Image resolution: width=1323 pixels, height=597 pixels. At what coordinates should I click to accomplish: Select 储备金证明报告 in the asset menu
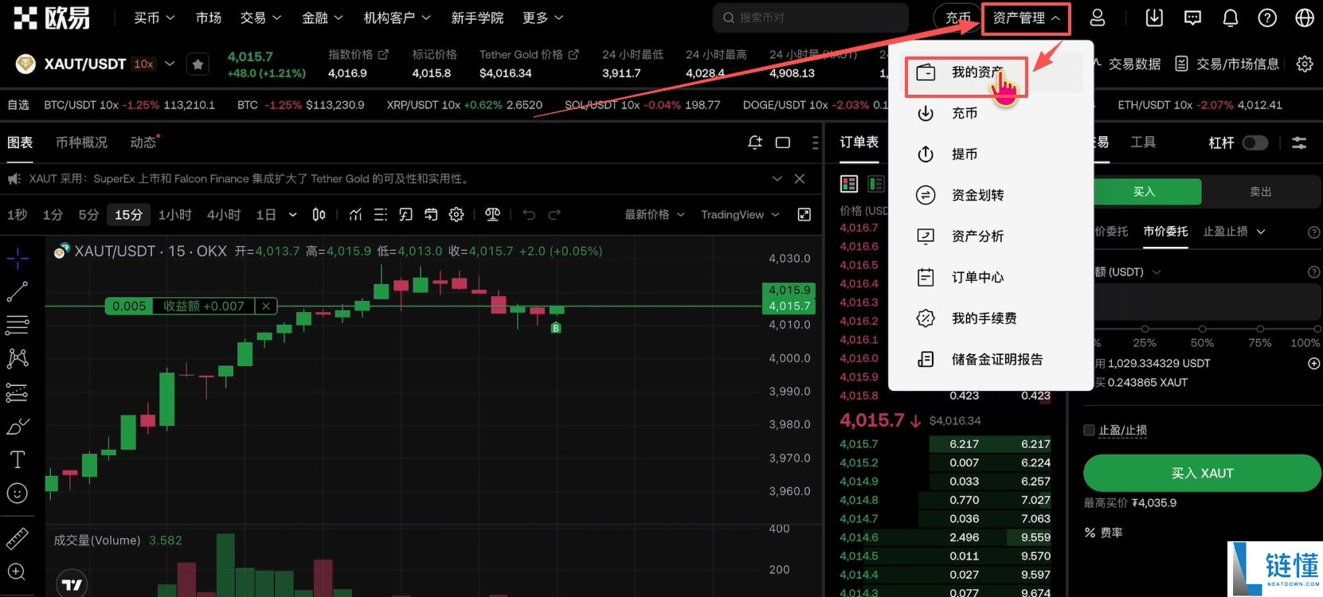tap(997, 359)
